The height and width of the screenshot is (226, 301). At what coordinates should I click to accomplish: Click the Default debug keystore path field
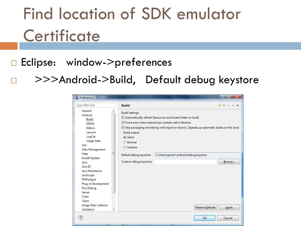[x=197, y=155]
